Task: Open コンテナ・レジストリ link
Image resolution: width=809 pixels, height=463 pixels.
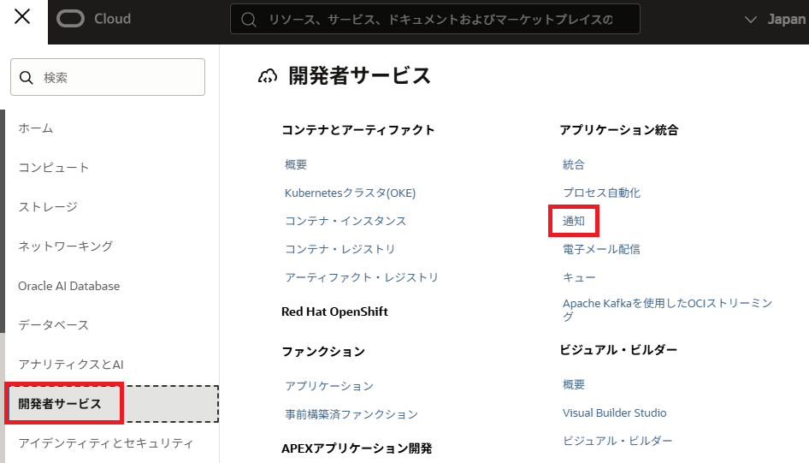Action: pyautogui.click(x=340, y=249)
